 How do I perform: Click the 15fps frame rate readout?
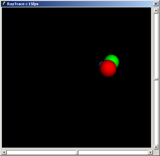tap(33, 4)
